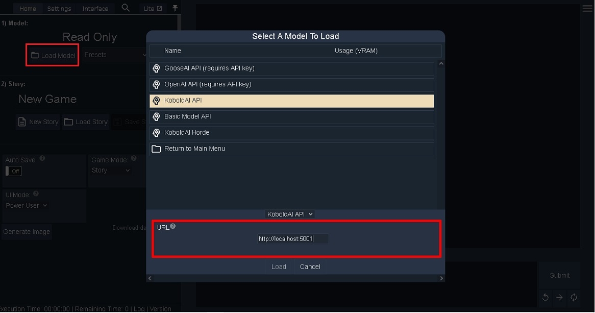Click the redo arrow icon

click(559, 297)
